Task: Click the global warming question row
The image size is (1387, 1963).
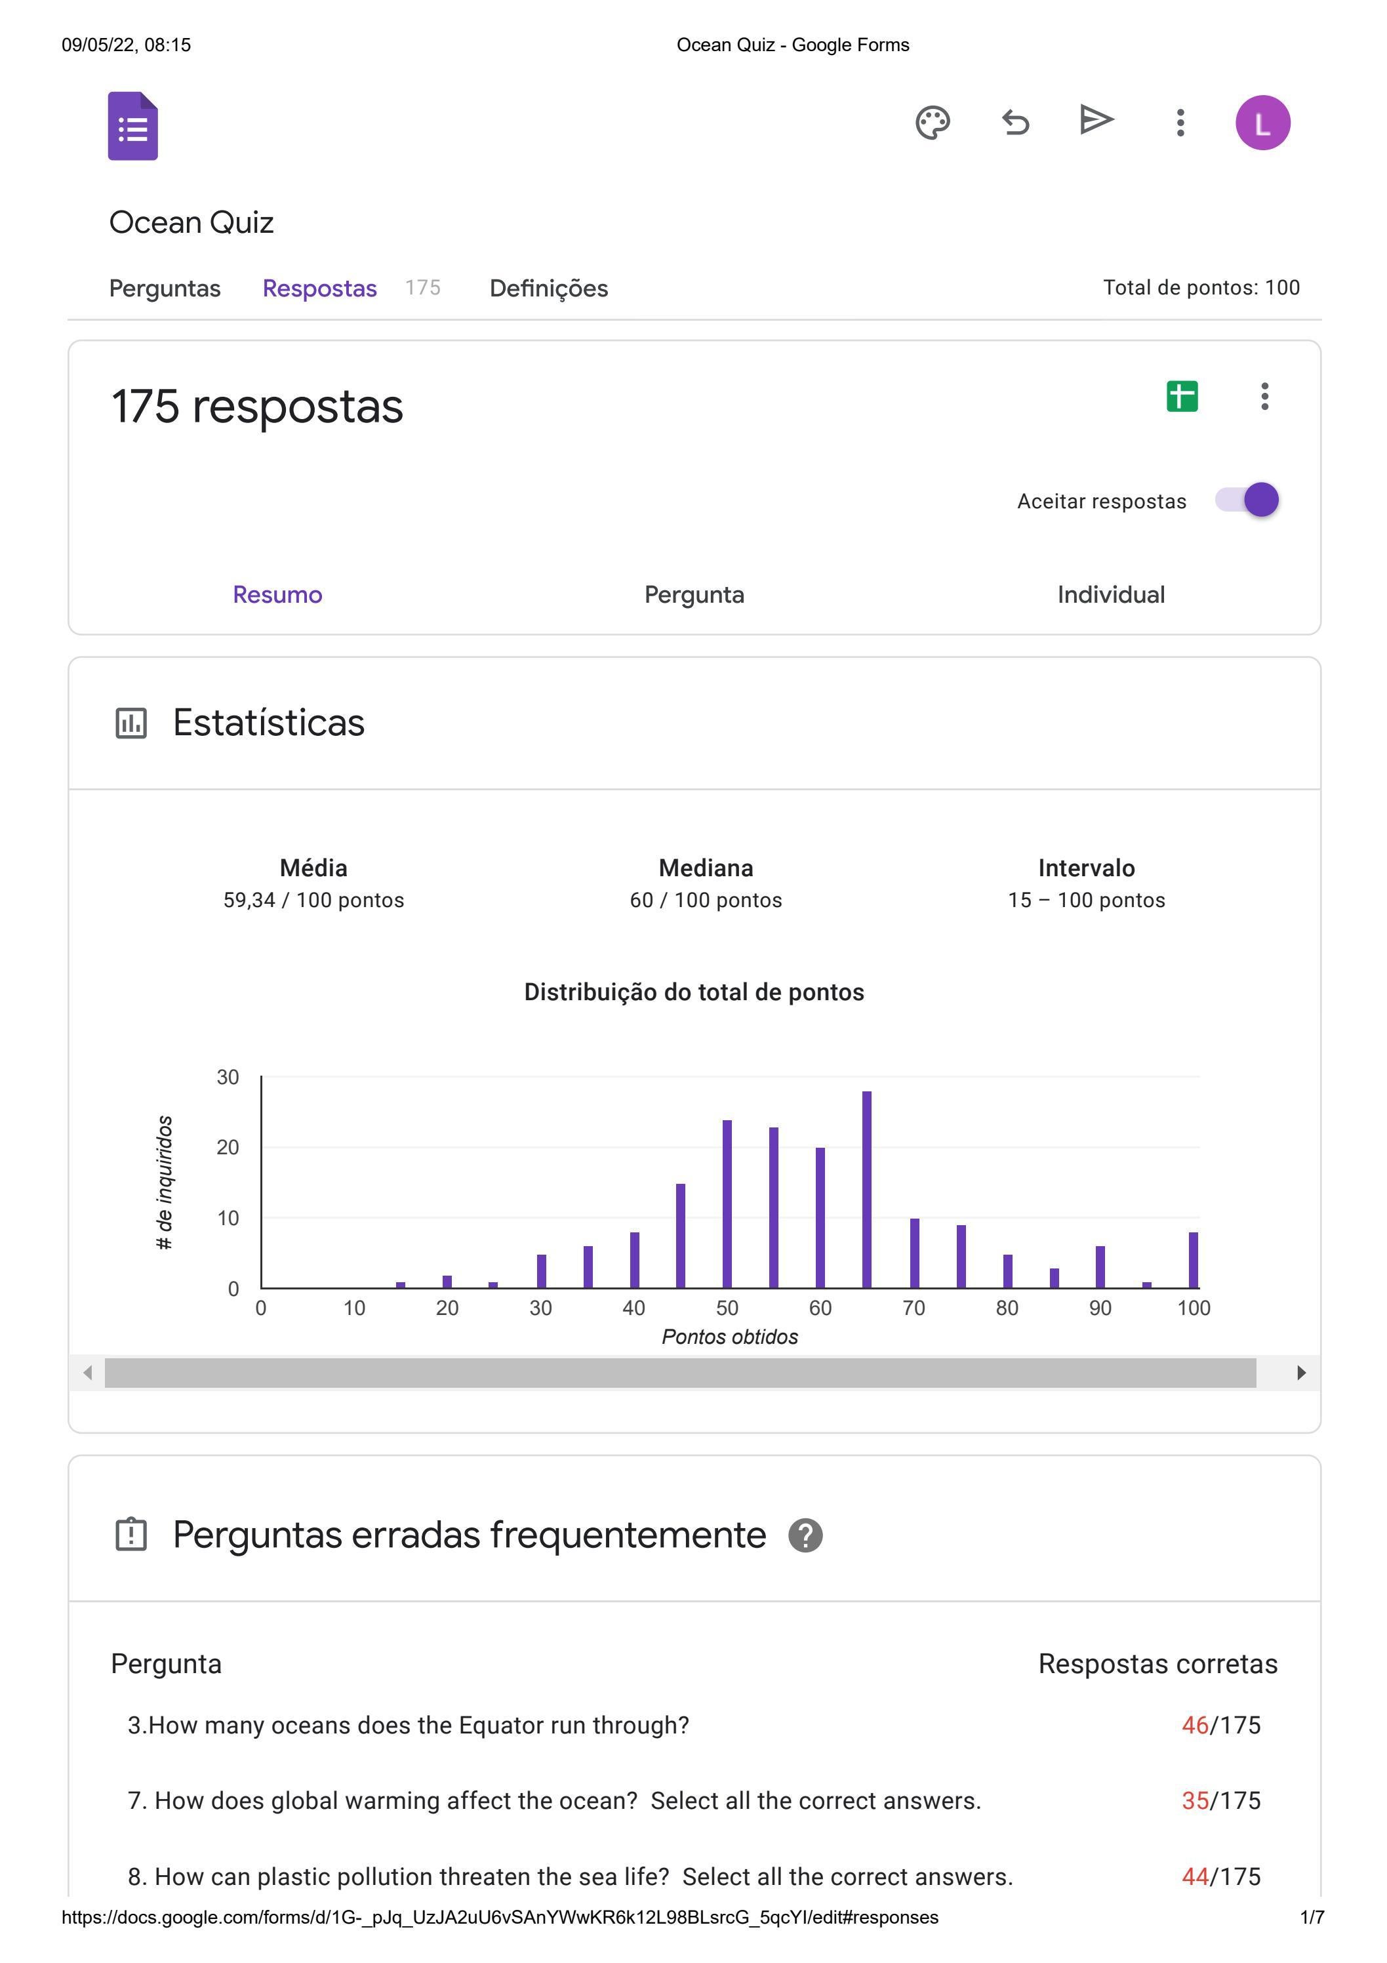Action: click(x=554, y=1800)
